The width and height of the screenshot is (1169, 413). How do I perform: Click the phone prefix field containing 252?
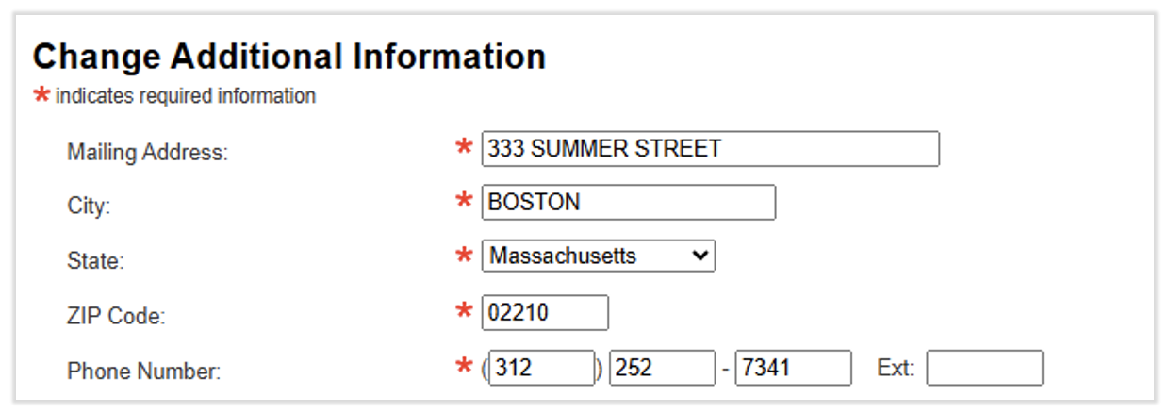662,368
